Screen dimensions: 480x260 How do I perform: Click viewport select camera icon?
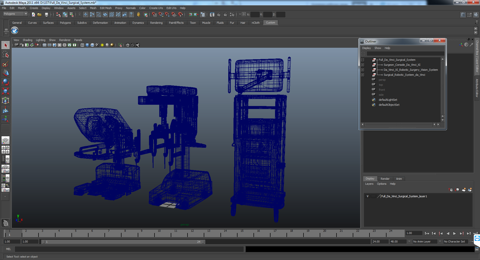[x=16, y=45]
